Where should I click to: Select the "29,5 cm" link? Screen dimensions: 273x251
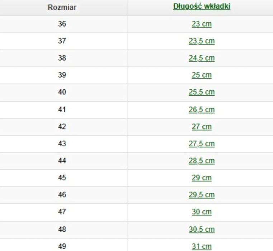[x=201, y=195]
